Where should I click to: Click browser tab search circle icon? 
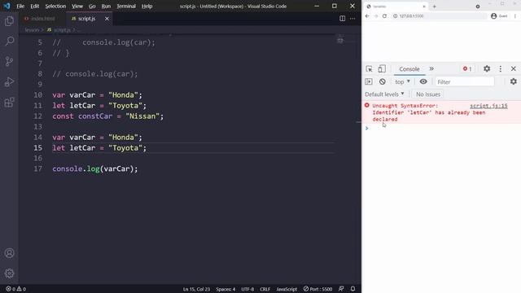click(x=478, y=7)
